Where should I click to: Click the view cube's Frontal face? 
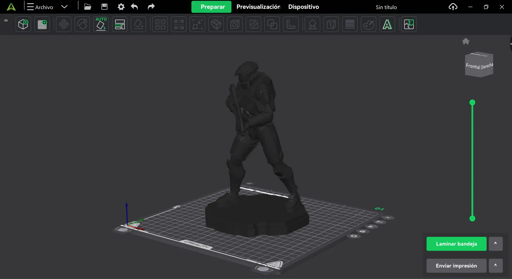tap(473, 67)
